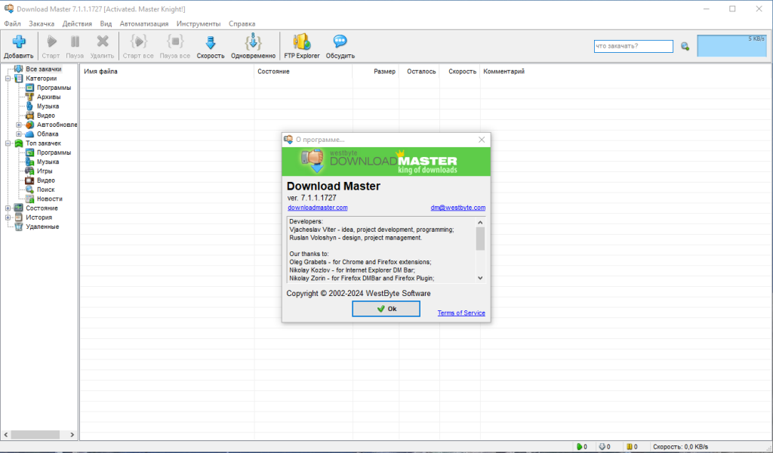Image resolution: width=773 pixels, height=453 pixels.
Task: Open the Скорость speed toolbar icon
Action: (x=211, y=42)
